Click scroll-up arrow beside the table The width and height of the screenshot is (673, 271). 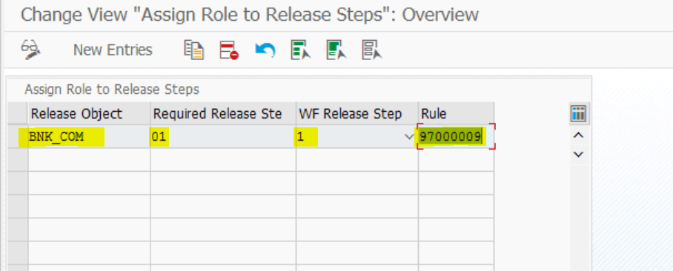pyautogui.click(x=579, y=135)
